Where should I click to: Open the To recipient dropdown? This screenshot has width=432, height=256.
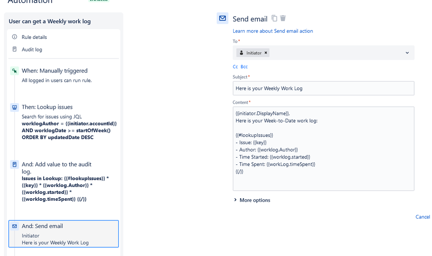(406, 53)
